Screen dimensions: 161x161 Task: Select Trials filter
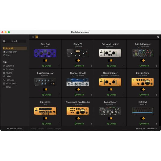point(7,55)
